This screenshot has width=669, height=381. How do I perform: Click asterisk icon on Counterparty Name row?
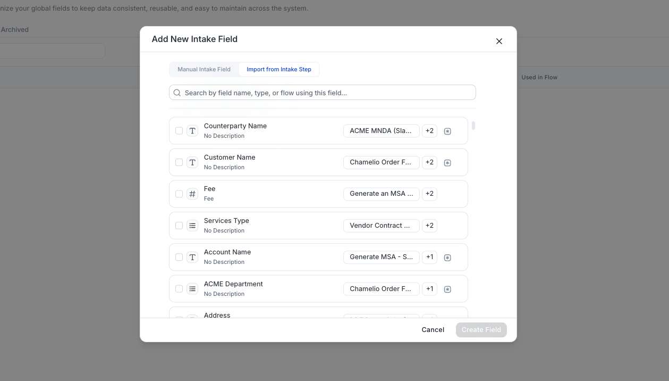447,131
